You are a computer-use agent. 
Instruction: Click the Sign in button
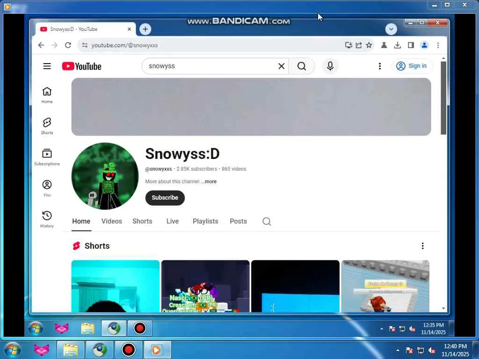(x=412, y=66)
